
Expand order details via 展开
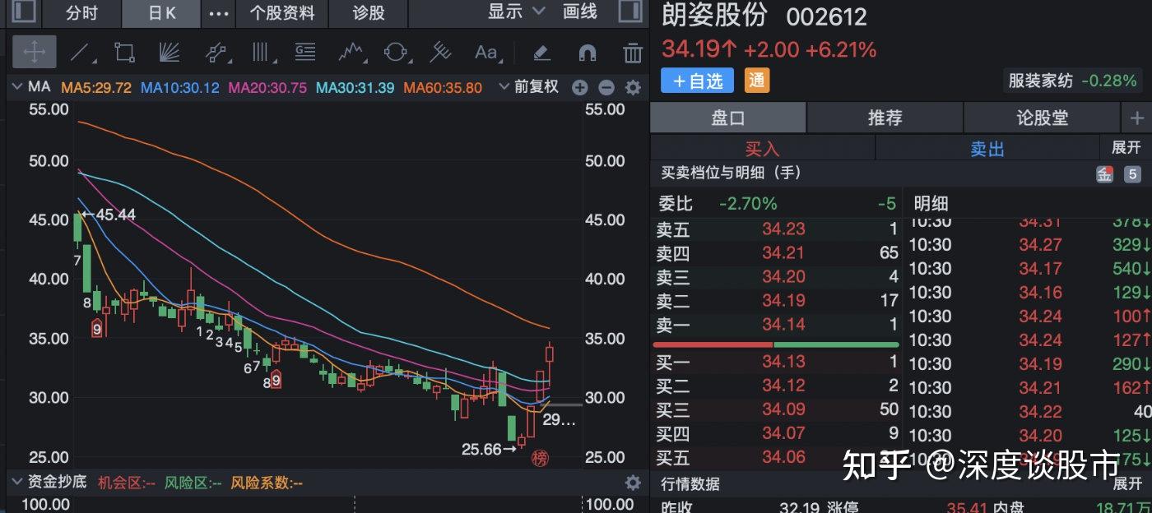tap(1125, 148)
